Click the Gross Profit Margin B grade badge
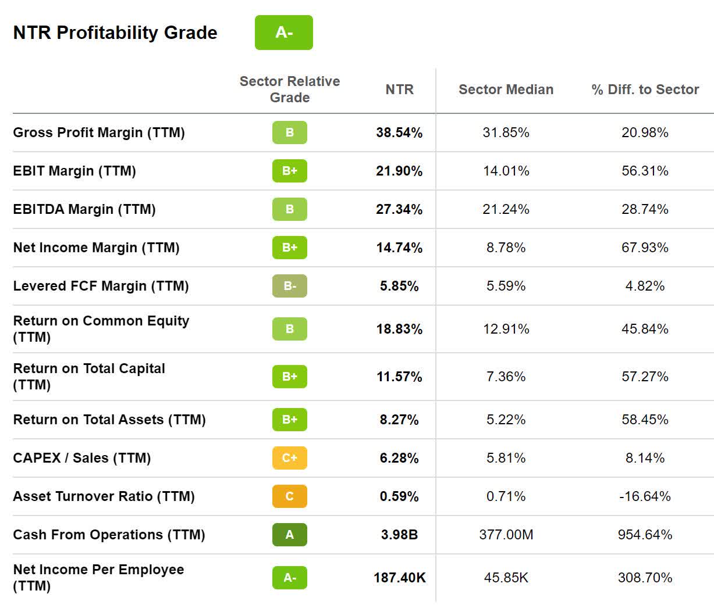 [x=289, y=133]
